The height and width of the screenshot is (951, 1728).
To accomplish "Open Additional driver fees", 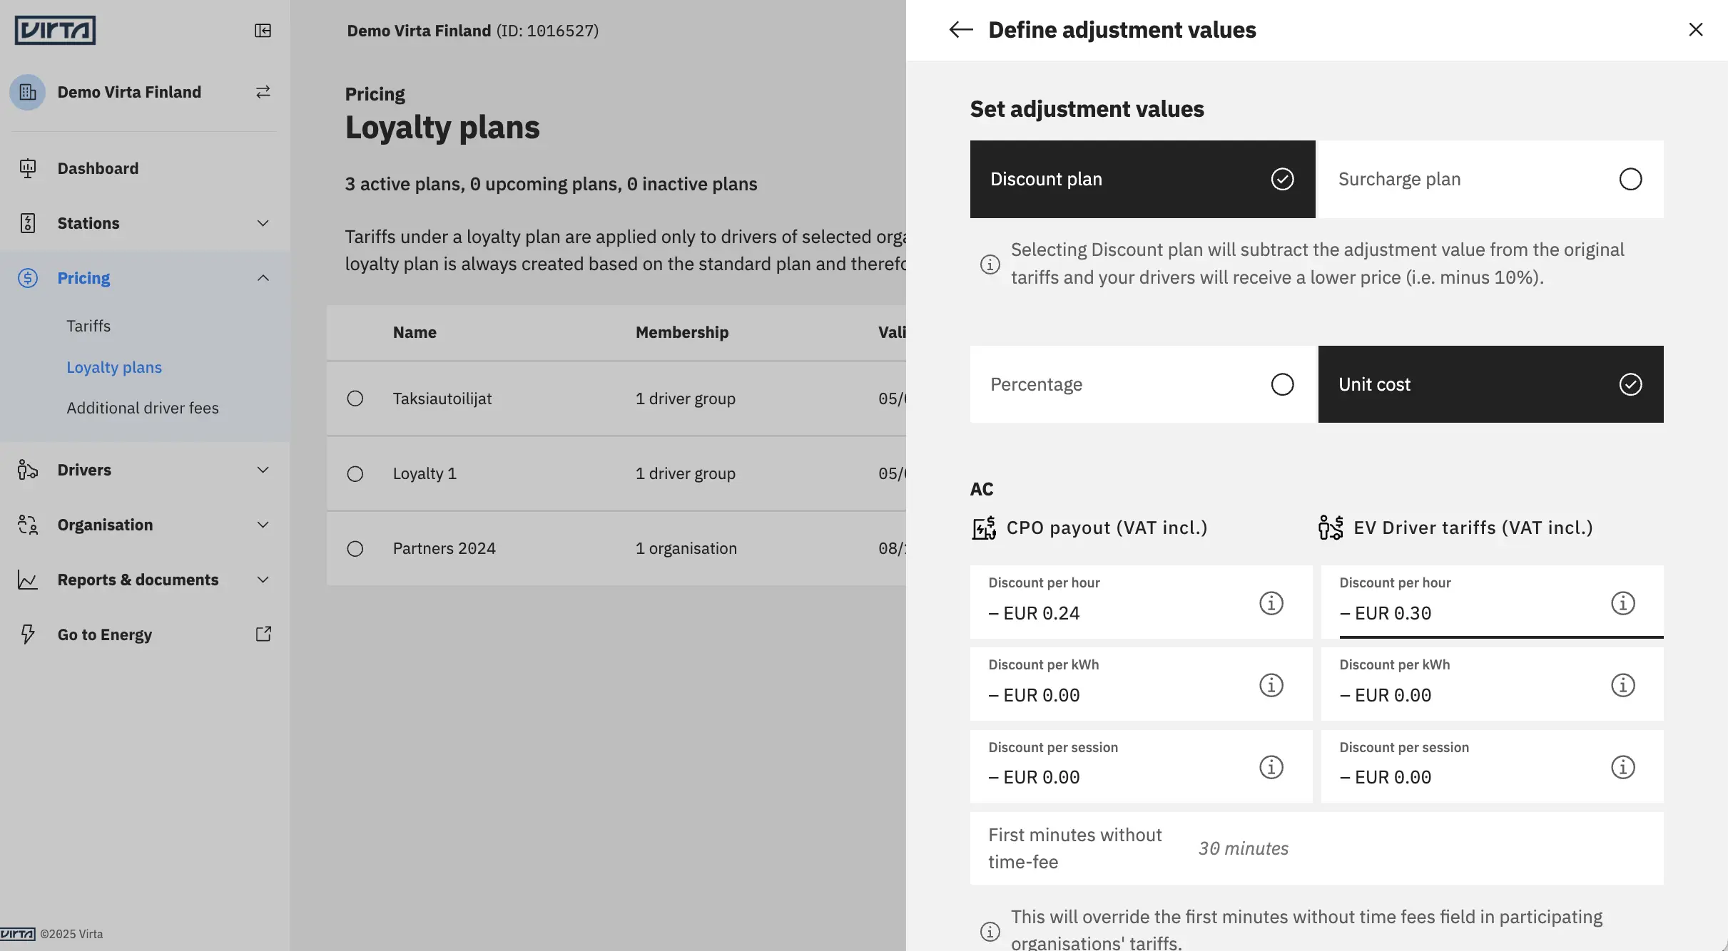I will [143, 408].
